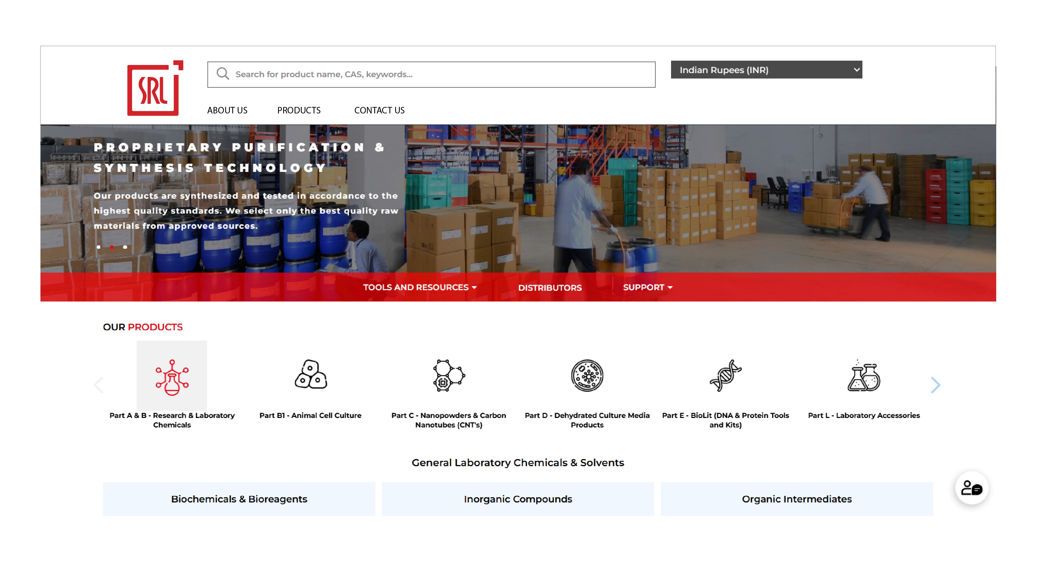Expand the Support dropdown
Screen dimensions: 1041x585
(647, 287)
